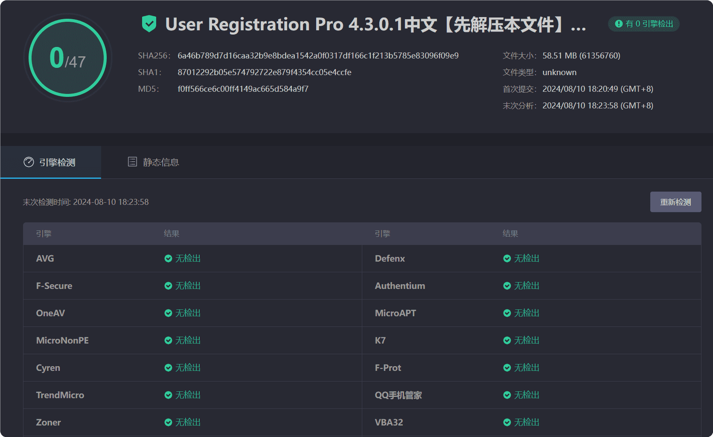Click the green check icon in OneAV row

[168, 313]
